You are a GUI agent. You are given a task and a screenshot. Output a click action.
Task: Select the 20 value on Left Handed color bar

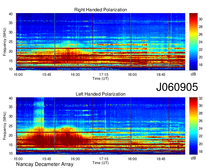(201, 144)
